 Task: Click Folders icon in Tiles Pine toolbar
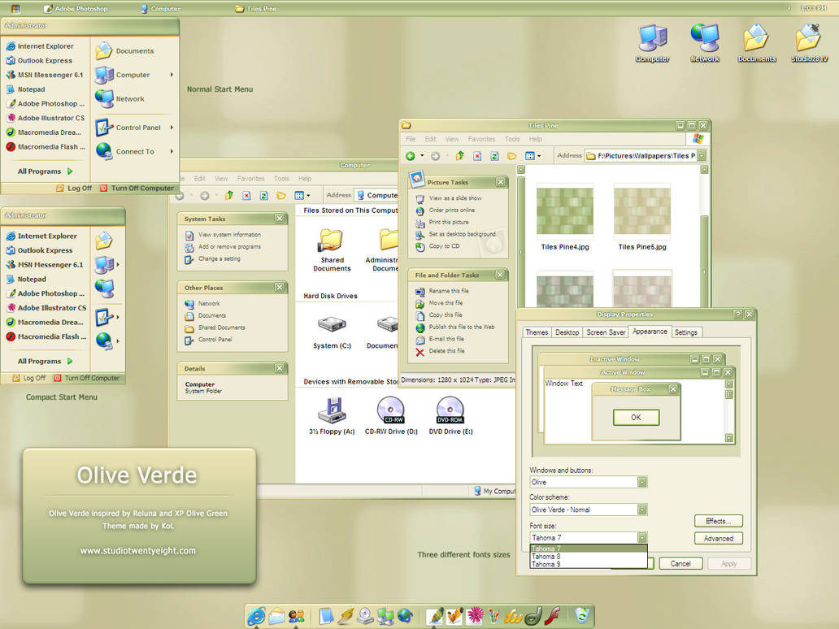pyautogui.click(x=512, y=156)
